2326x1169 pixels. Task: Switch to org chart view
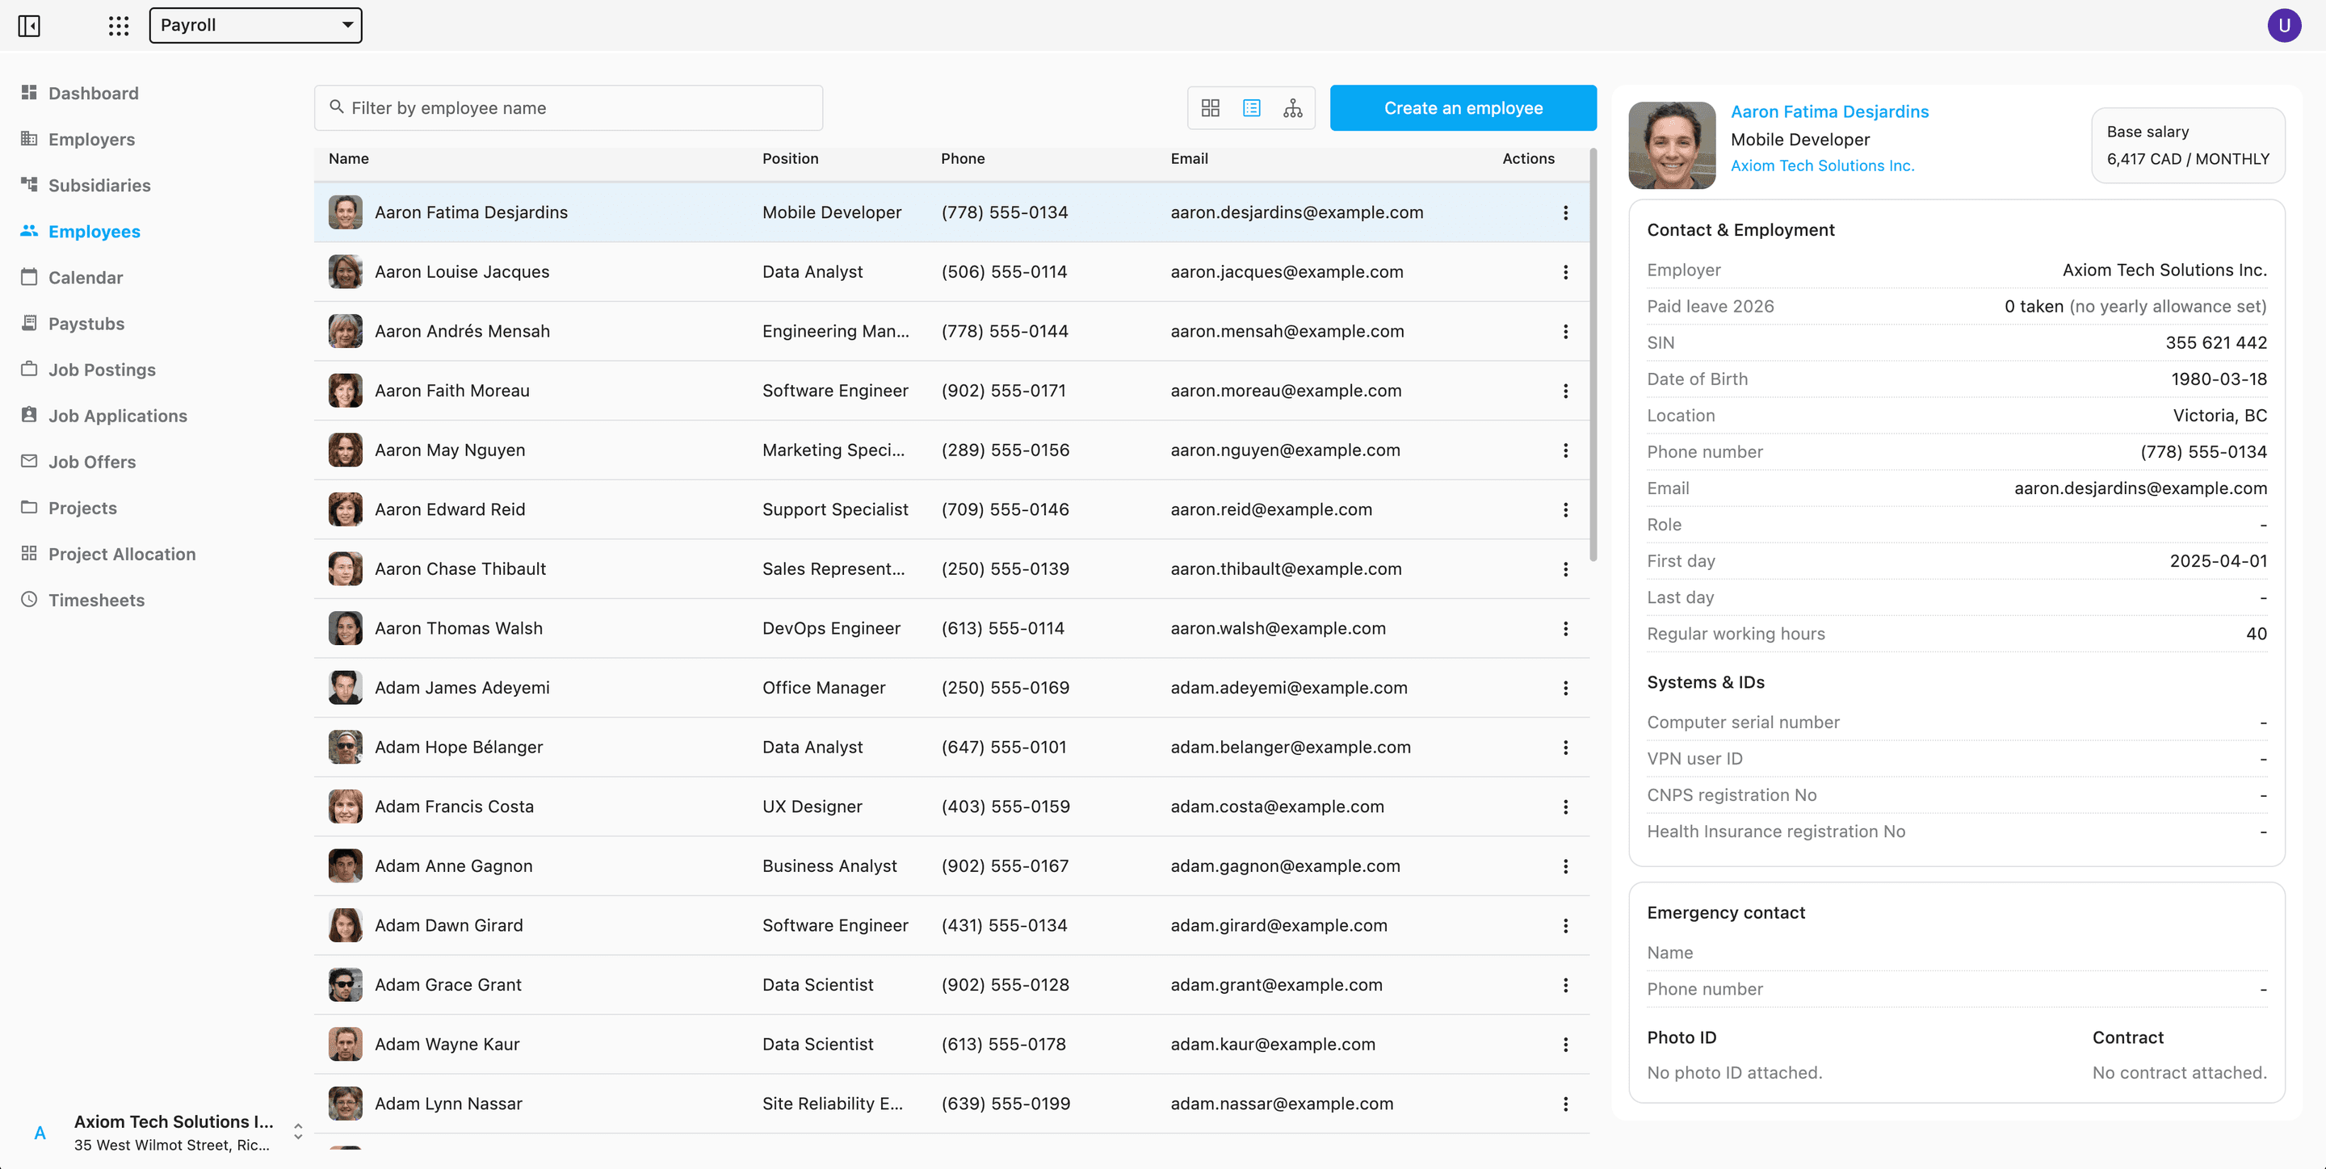coord(1293,108)
